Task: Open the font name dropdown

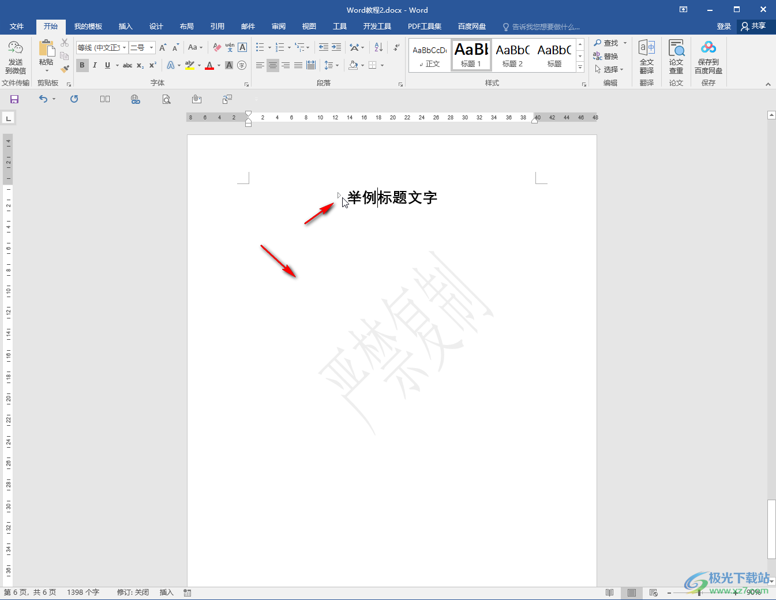Action: click(124, 47)
